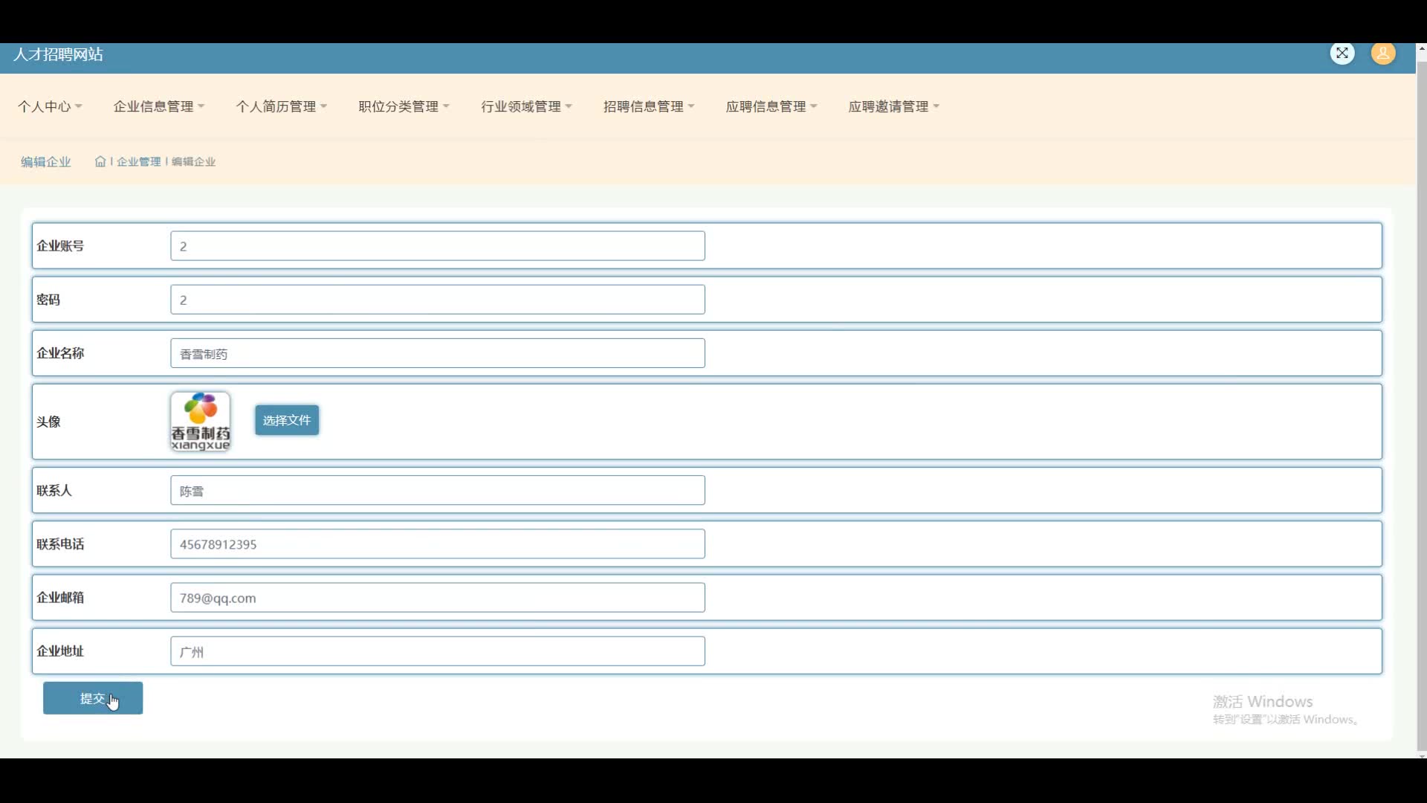Click the home icon in breadcrumb
Viewport: 1427px width, 803px height.
click(x=100, y=161)
